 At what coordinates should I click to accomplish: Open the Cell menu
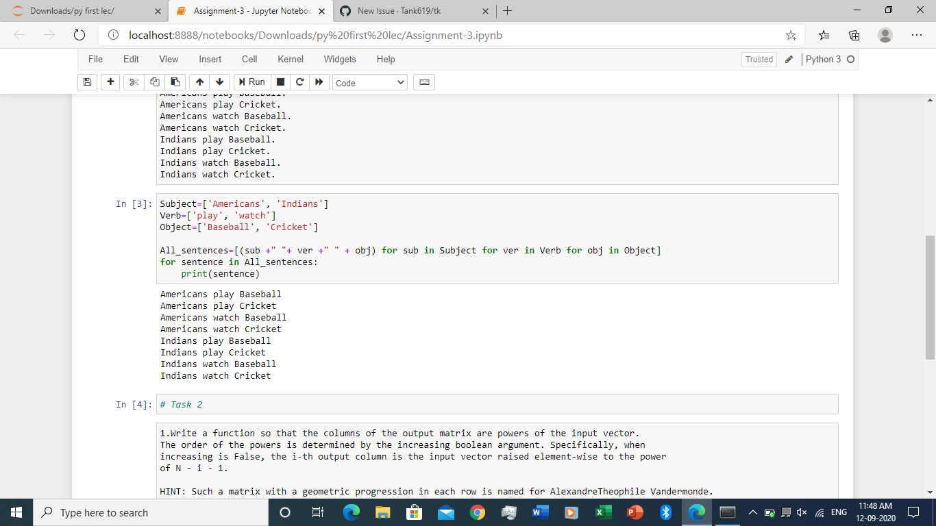coord(249,60)
